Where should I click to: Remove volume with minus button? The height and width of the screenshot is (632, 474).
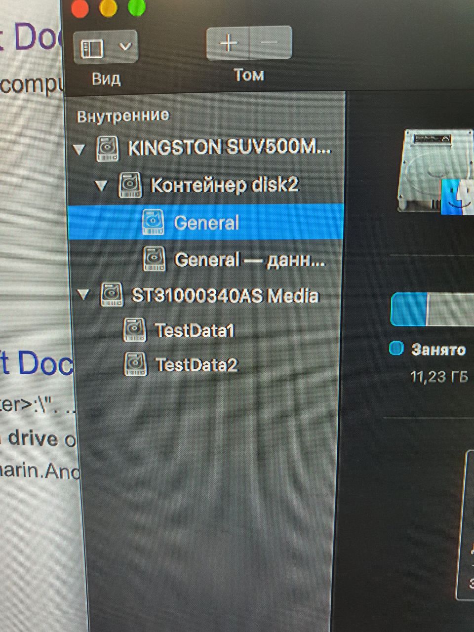click(x=270, y=43)
